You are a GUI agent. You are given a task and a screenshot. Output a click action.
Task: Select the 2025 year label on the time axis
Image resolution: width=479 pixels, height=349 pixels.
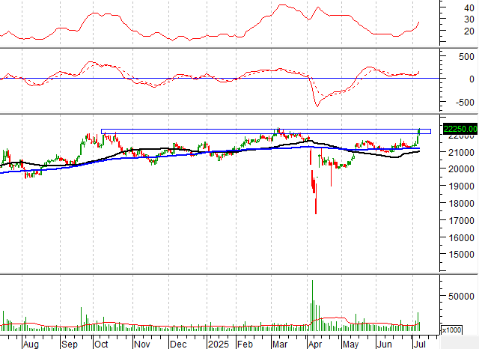pos(219,344)
